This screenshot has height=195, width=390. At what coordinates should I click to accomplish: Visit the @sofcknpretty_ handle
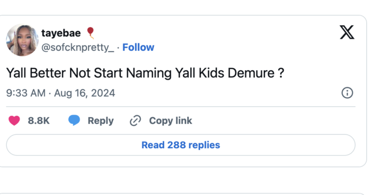pos(77,47)
